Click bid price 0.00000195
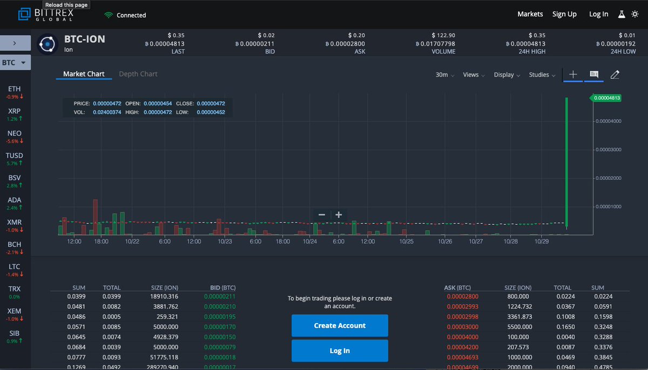Image resolution: width=648 pixels, height=370 pixels. (x=220, y=317)
